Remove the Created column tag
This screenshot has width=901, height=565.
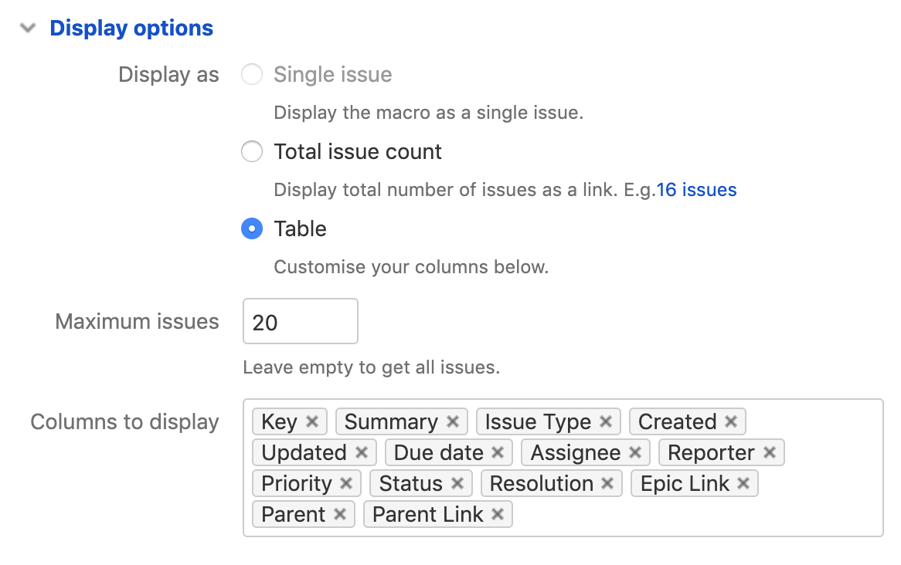pyautogui.click(x=732, y=421)
